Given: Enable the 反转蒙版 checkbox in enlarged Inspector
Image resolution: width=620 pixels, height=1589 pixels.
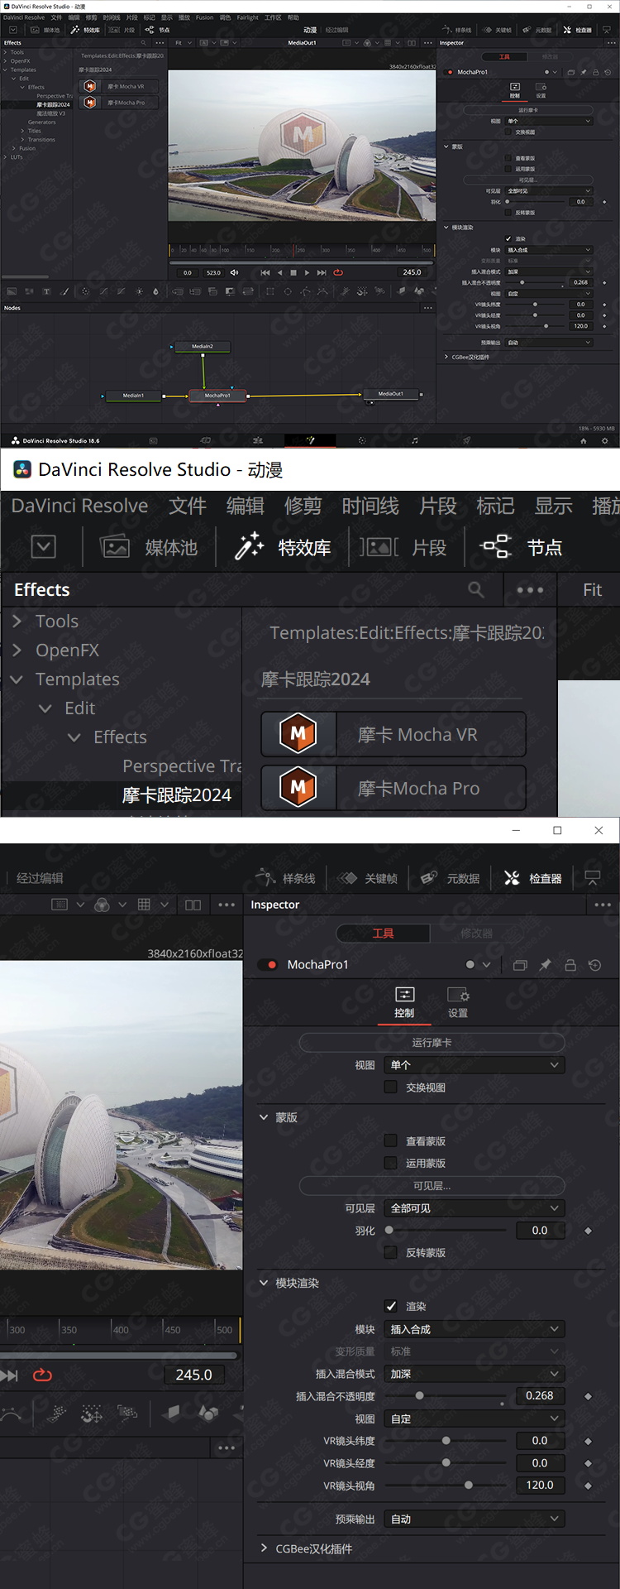Looking at the screenshot, I should [x=391, y=1252].
